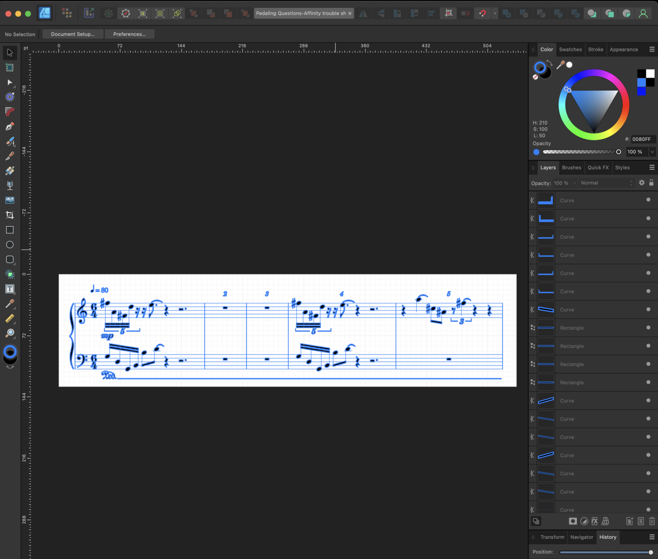Screen dimensions: 658x559
Task: Activate the Artistic Text tool
Action: [10, 289]
